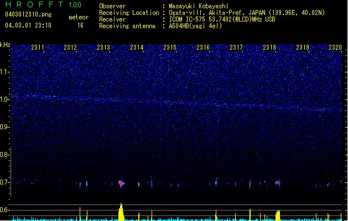Viewport: 348px width, 221px height.
Task: Click the 2317 time marker
Action: pyautogui.click(x=236, y=48)
